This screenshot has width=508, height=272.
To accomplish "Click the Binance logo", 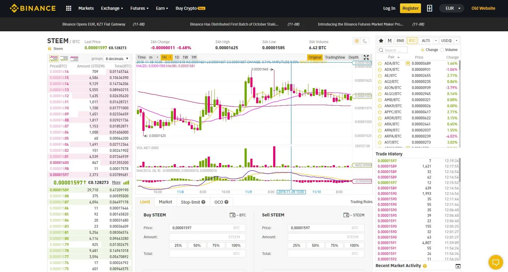I will coord(33,8).
